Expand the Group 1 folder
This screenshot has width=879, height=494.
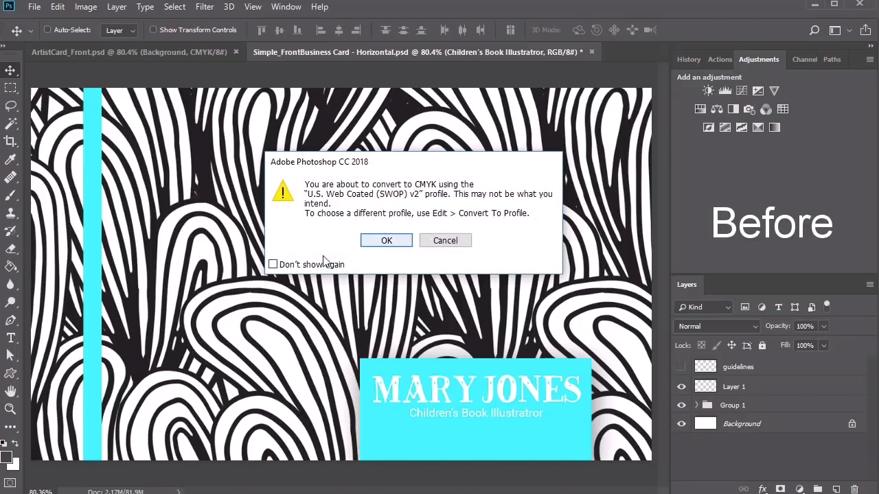coord(696,405)
